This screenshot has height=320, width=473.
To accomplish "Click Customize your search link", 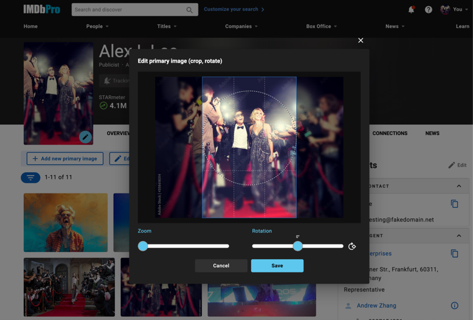I will pos(234,9).
